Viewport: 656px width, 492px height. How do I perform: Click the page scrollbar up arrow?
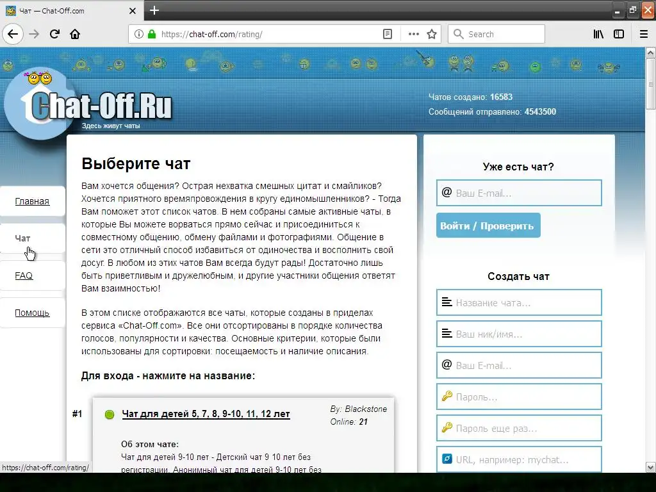tap(651, 53)
